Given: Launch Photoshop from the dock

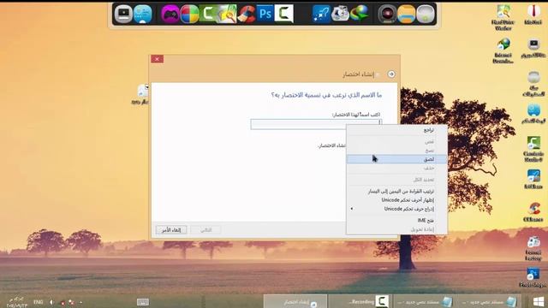Looking at the screenshot, I should pyautogui.click(x=265, y=14).
